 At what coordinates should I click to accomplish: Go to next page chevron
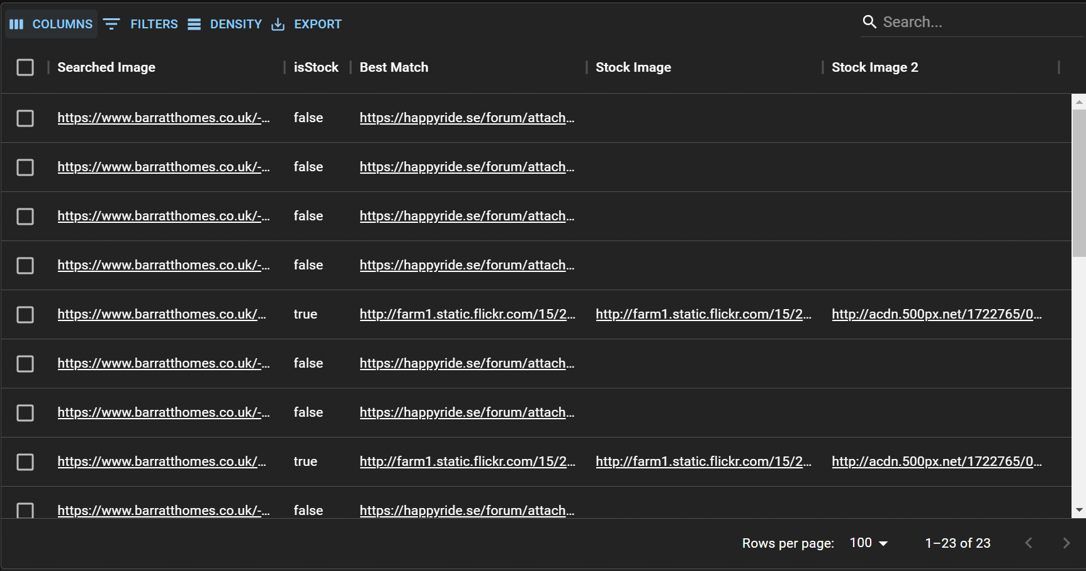click(1066, 543)
